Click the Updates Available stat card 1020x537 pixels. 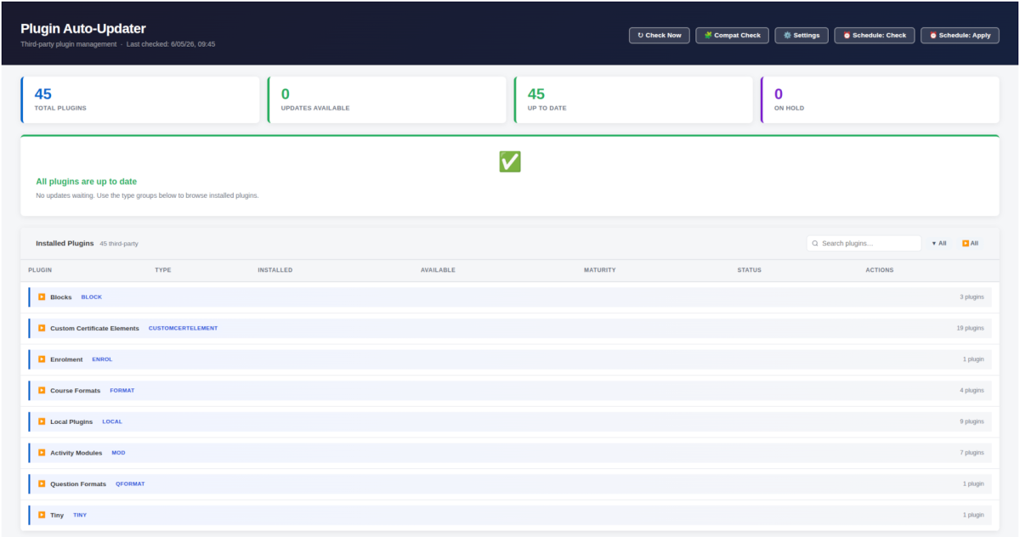tap(387, 99)
